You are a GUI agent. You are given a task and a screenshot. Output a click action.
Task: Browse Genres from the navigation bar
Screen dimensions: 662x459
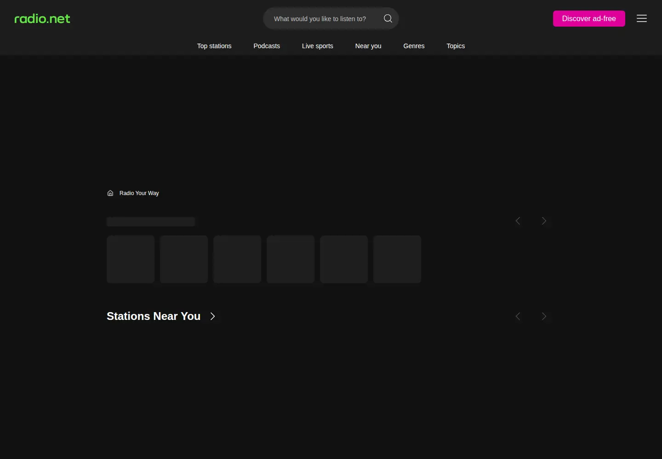(x=414, y=46)
